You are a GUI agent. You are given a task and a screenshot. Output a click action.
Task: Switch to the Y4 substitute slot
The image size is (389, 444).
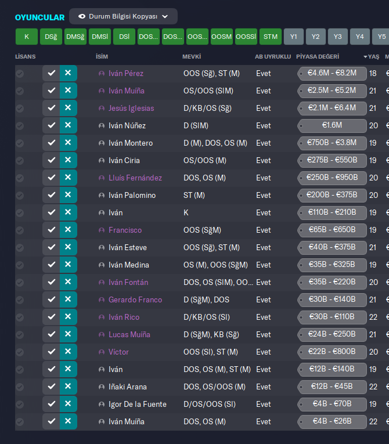(x=360, y=37)
